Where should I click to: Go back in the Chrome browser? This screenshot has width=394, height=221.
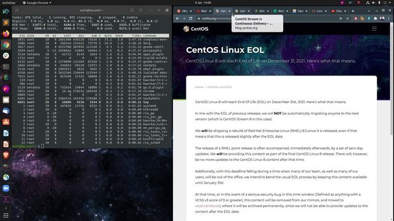click(178, 18)
